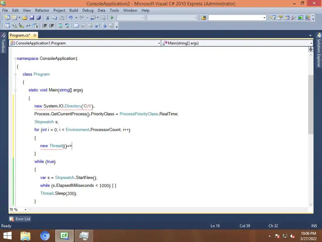Viewport: 322px width, 242px height.
Task: Expand the Toolbox side panel
Action: point(3,43)
